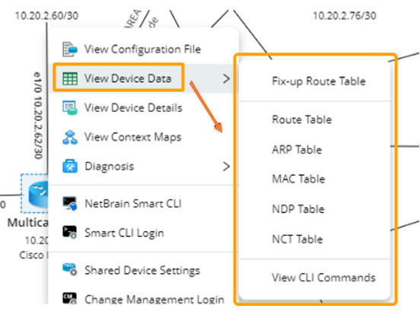420x318 pixels.
Task: Expand the View Device Data submenu arrow
Action: click(x=226, y=79)
